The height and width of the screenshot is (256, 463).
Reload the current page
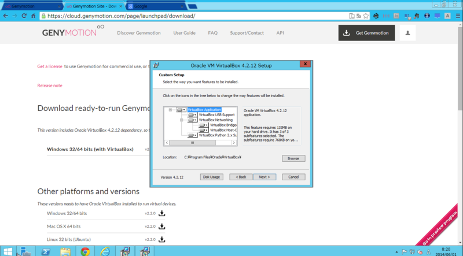pyautogui.click(x=24, y=16)
